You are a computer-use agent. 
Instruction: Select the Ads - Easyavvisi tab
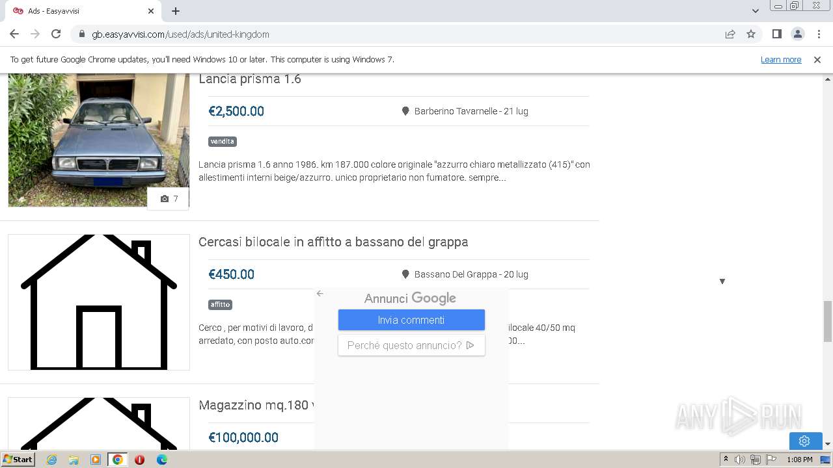tap(83, 11)
